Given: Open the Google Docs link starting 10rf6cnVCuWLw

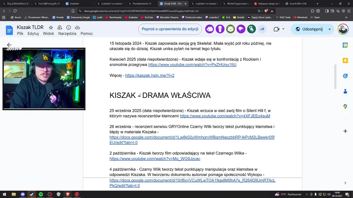Looking at the screenshot, I should click(192, 183).
